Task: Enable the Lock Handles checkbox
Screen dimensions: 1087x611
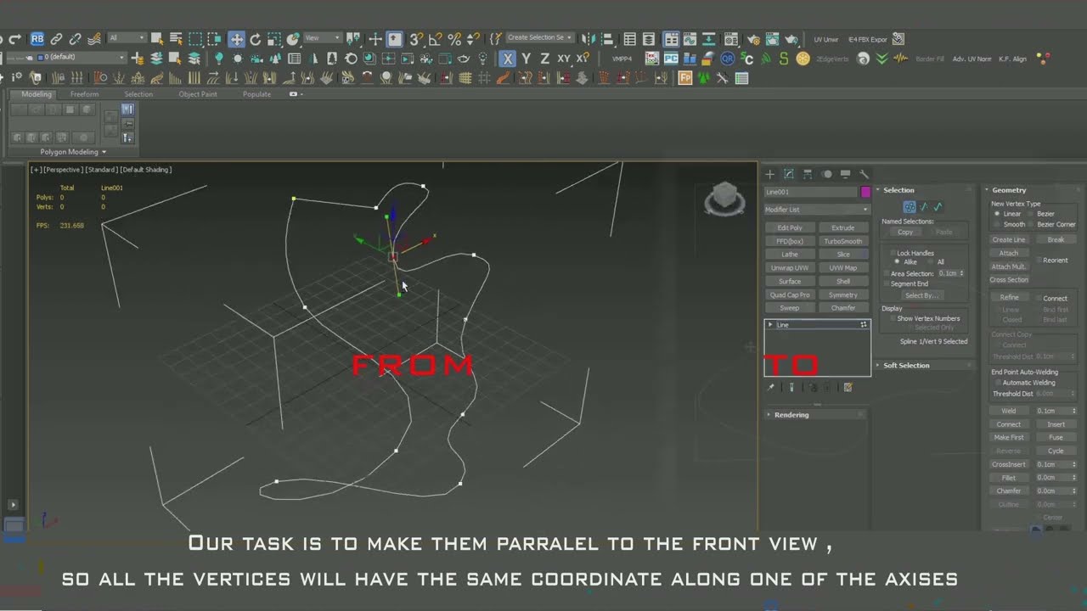Action: (x=893, y=253)
